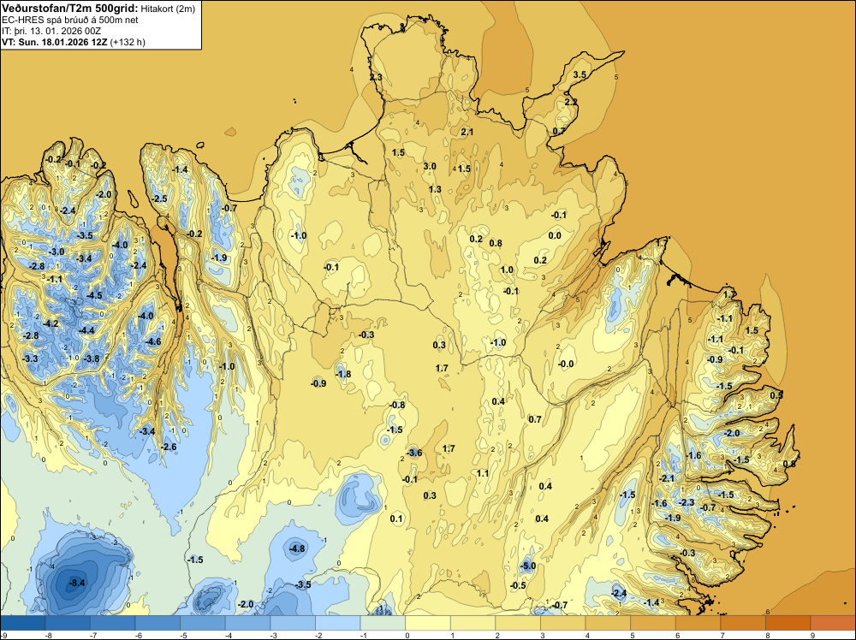Select the '1.3' temperature label
This screenshot has width=856, height=640.
click(435, 189)
